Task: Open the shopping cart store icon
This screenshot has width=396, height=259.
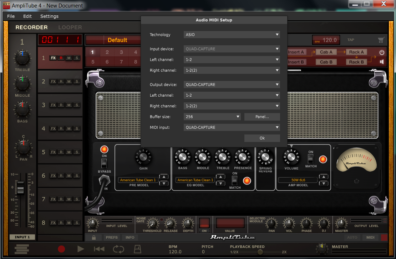Action: pyautogui.click(x=381, y=40)
